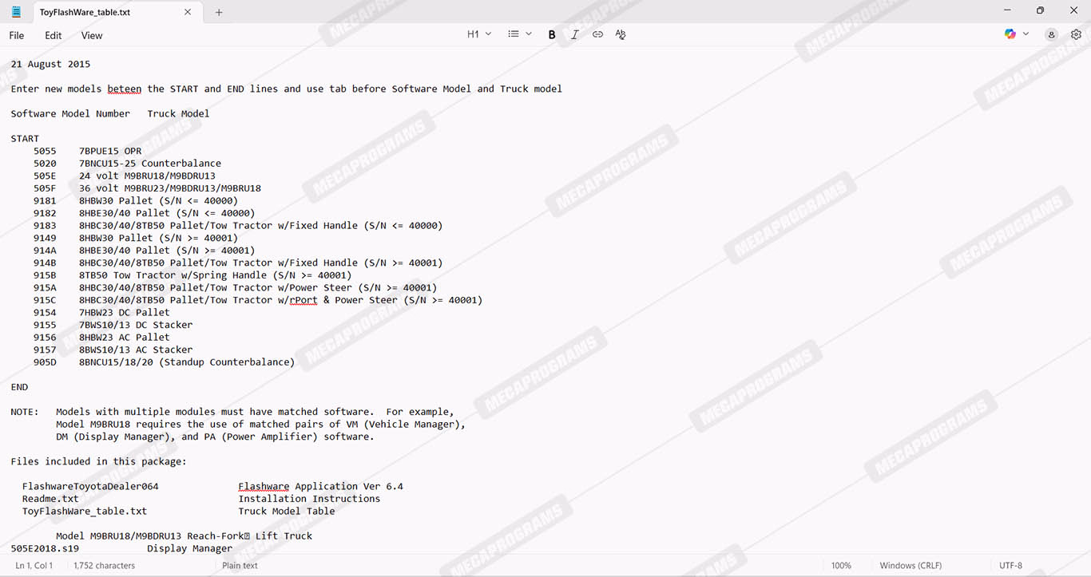Click the insert link icon
The width and height of the screenshot is (1091, 577).
[597, 34]
